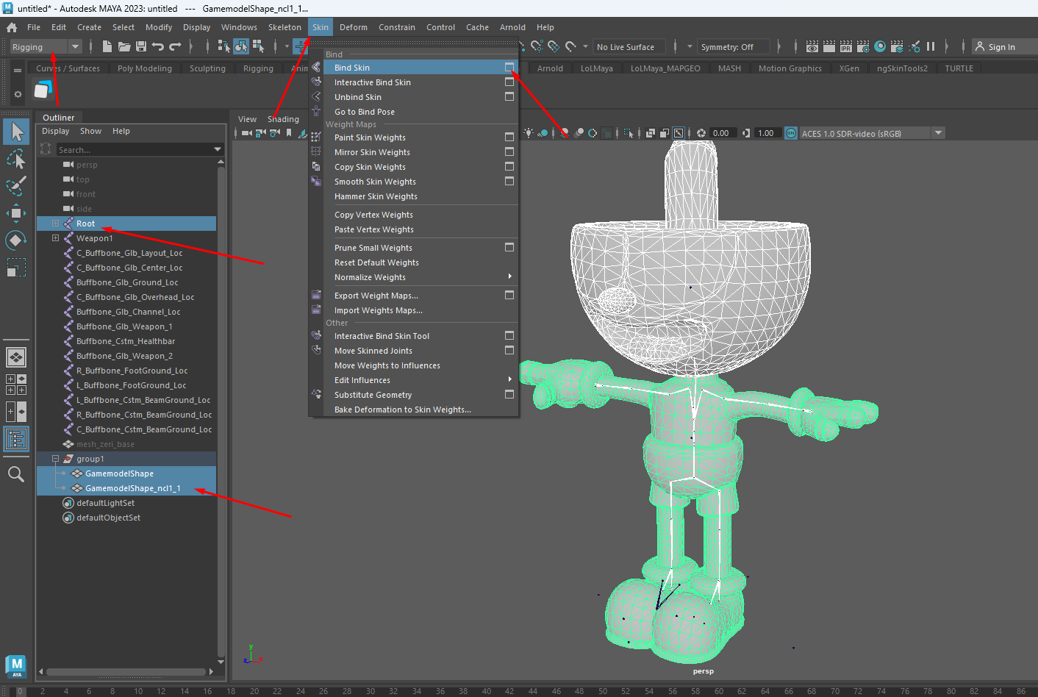
Task: Toggle isolate select in viewport toolbar
Action: [x=628, y=133]
